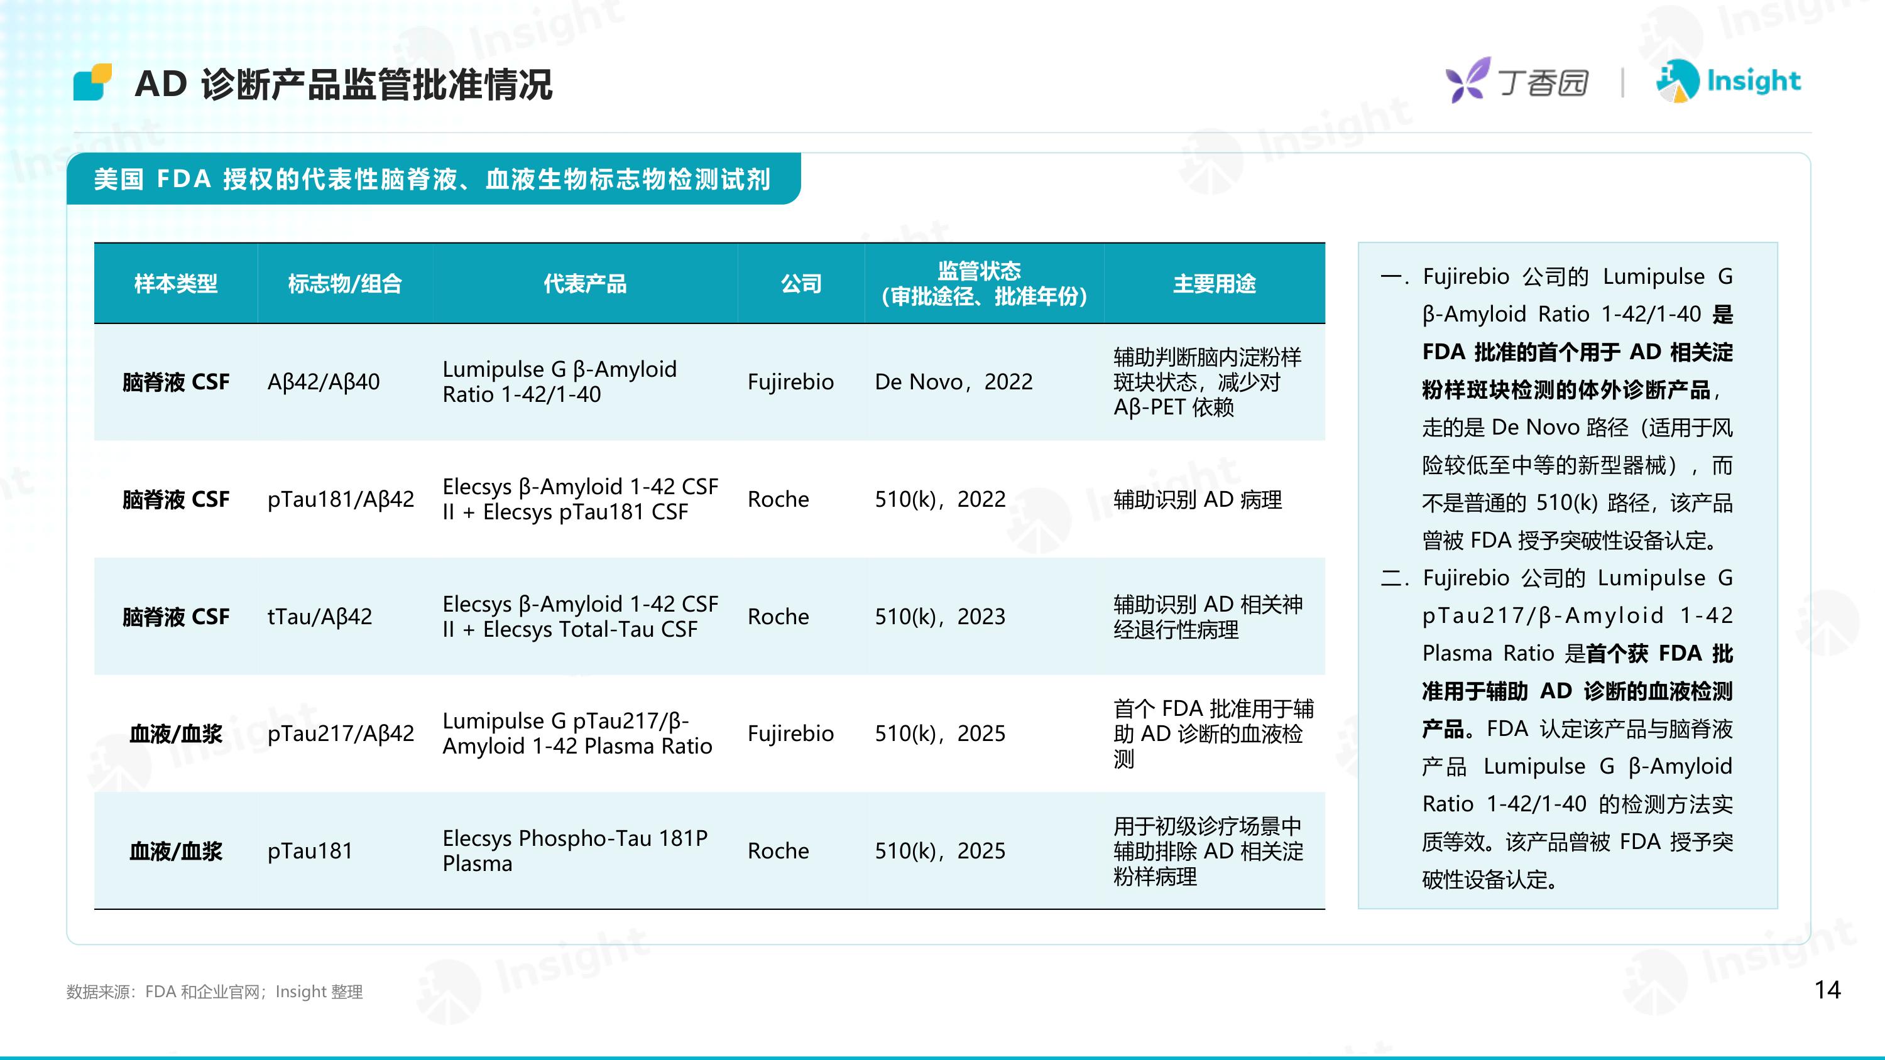The height and width of the screenshot is (1060, 1885).
Task: Click the teal-yellow square icon beside title
Action: point(93,81)
